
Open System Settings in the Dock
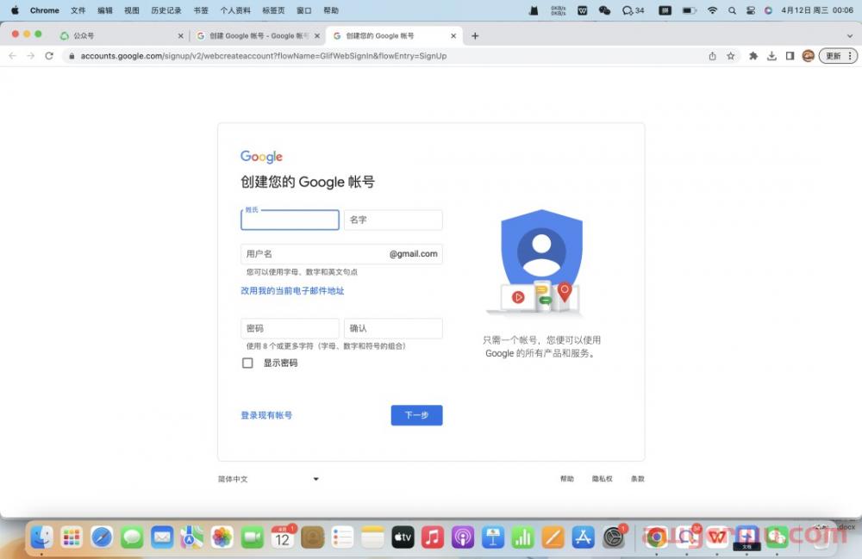click(614, 537)
